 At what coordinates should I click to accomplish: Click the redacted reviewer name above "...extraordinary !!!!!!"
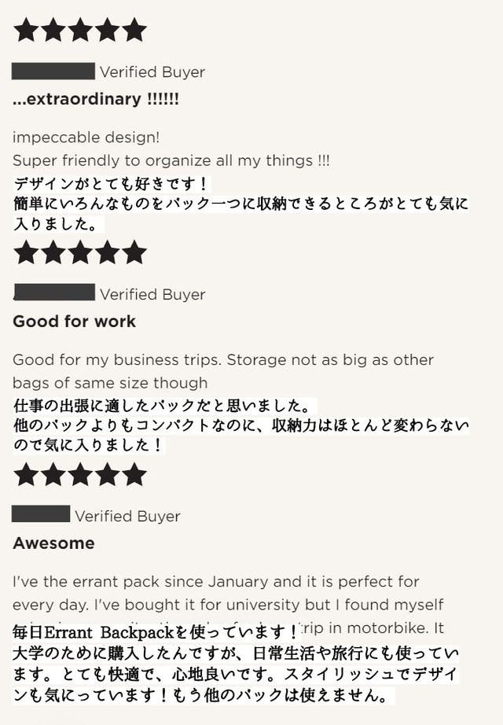(53, 72)
